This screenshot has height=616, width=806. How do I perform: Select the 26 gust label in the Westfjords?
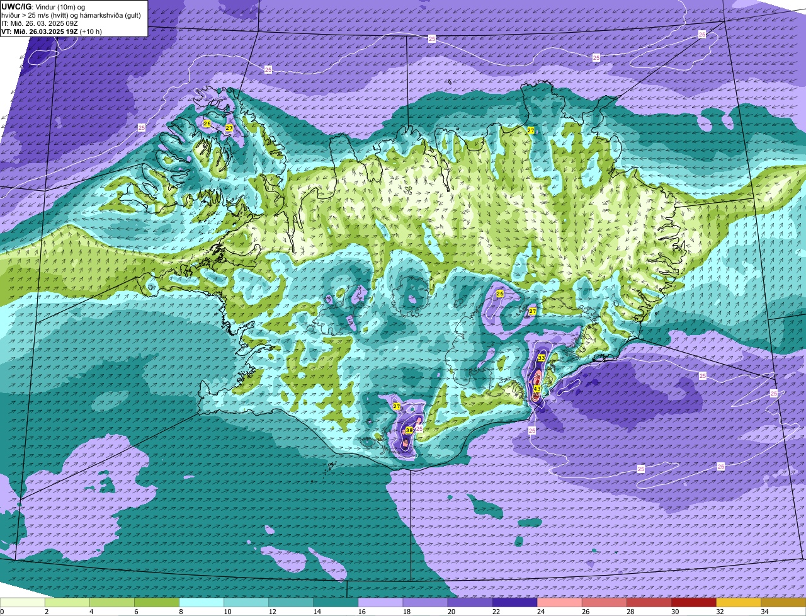tap(207, 123)
